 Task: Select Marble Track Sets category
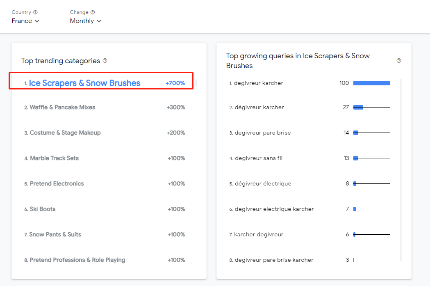click(54, 158)
